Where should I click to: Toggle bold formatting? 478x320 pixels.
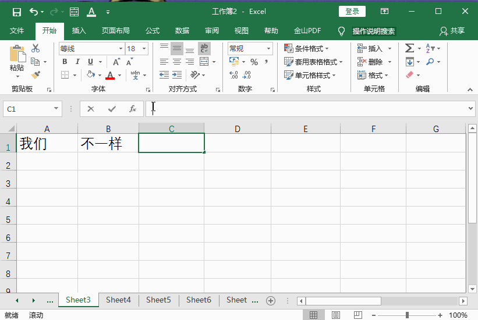(64, 62)
